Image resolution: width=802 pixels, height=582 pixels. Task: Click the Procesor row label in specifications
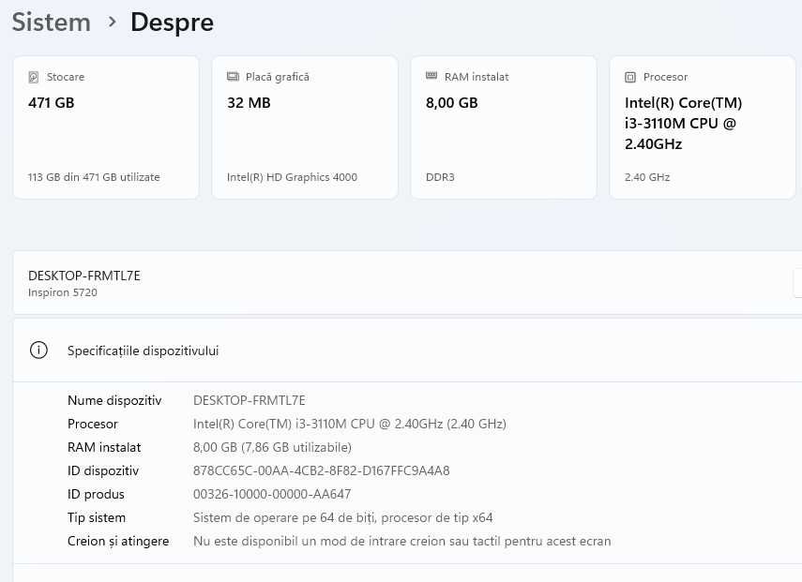93,425
